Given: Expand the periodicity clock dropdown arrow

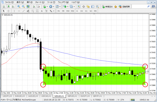Looking at the screenshot, I should (x=53, y=7).
